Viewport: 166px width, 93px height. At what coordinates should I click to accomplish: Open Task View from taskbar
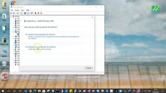tap(20, 91)
